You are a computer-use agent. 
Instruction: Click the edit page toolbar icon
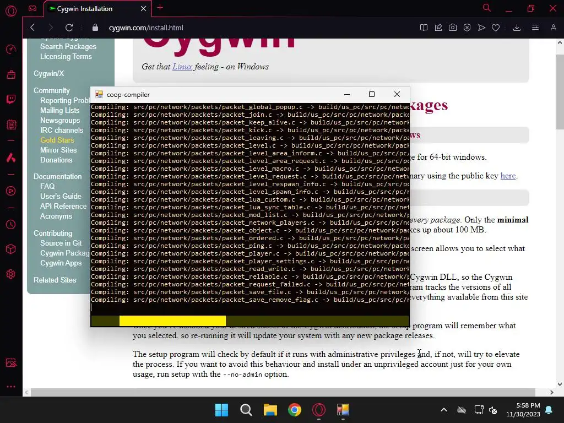click(x=438, y=28)
